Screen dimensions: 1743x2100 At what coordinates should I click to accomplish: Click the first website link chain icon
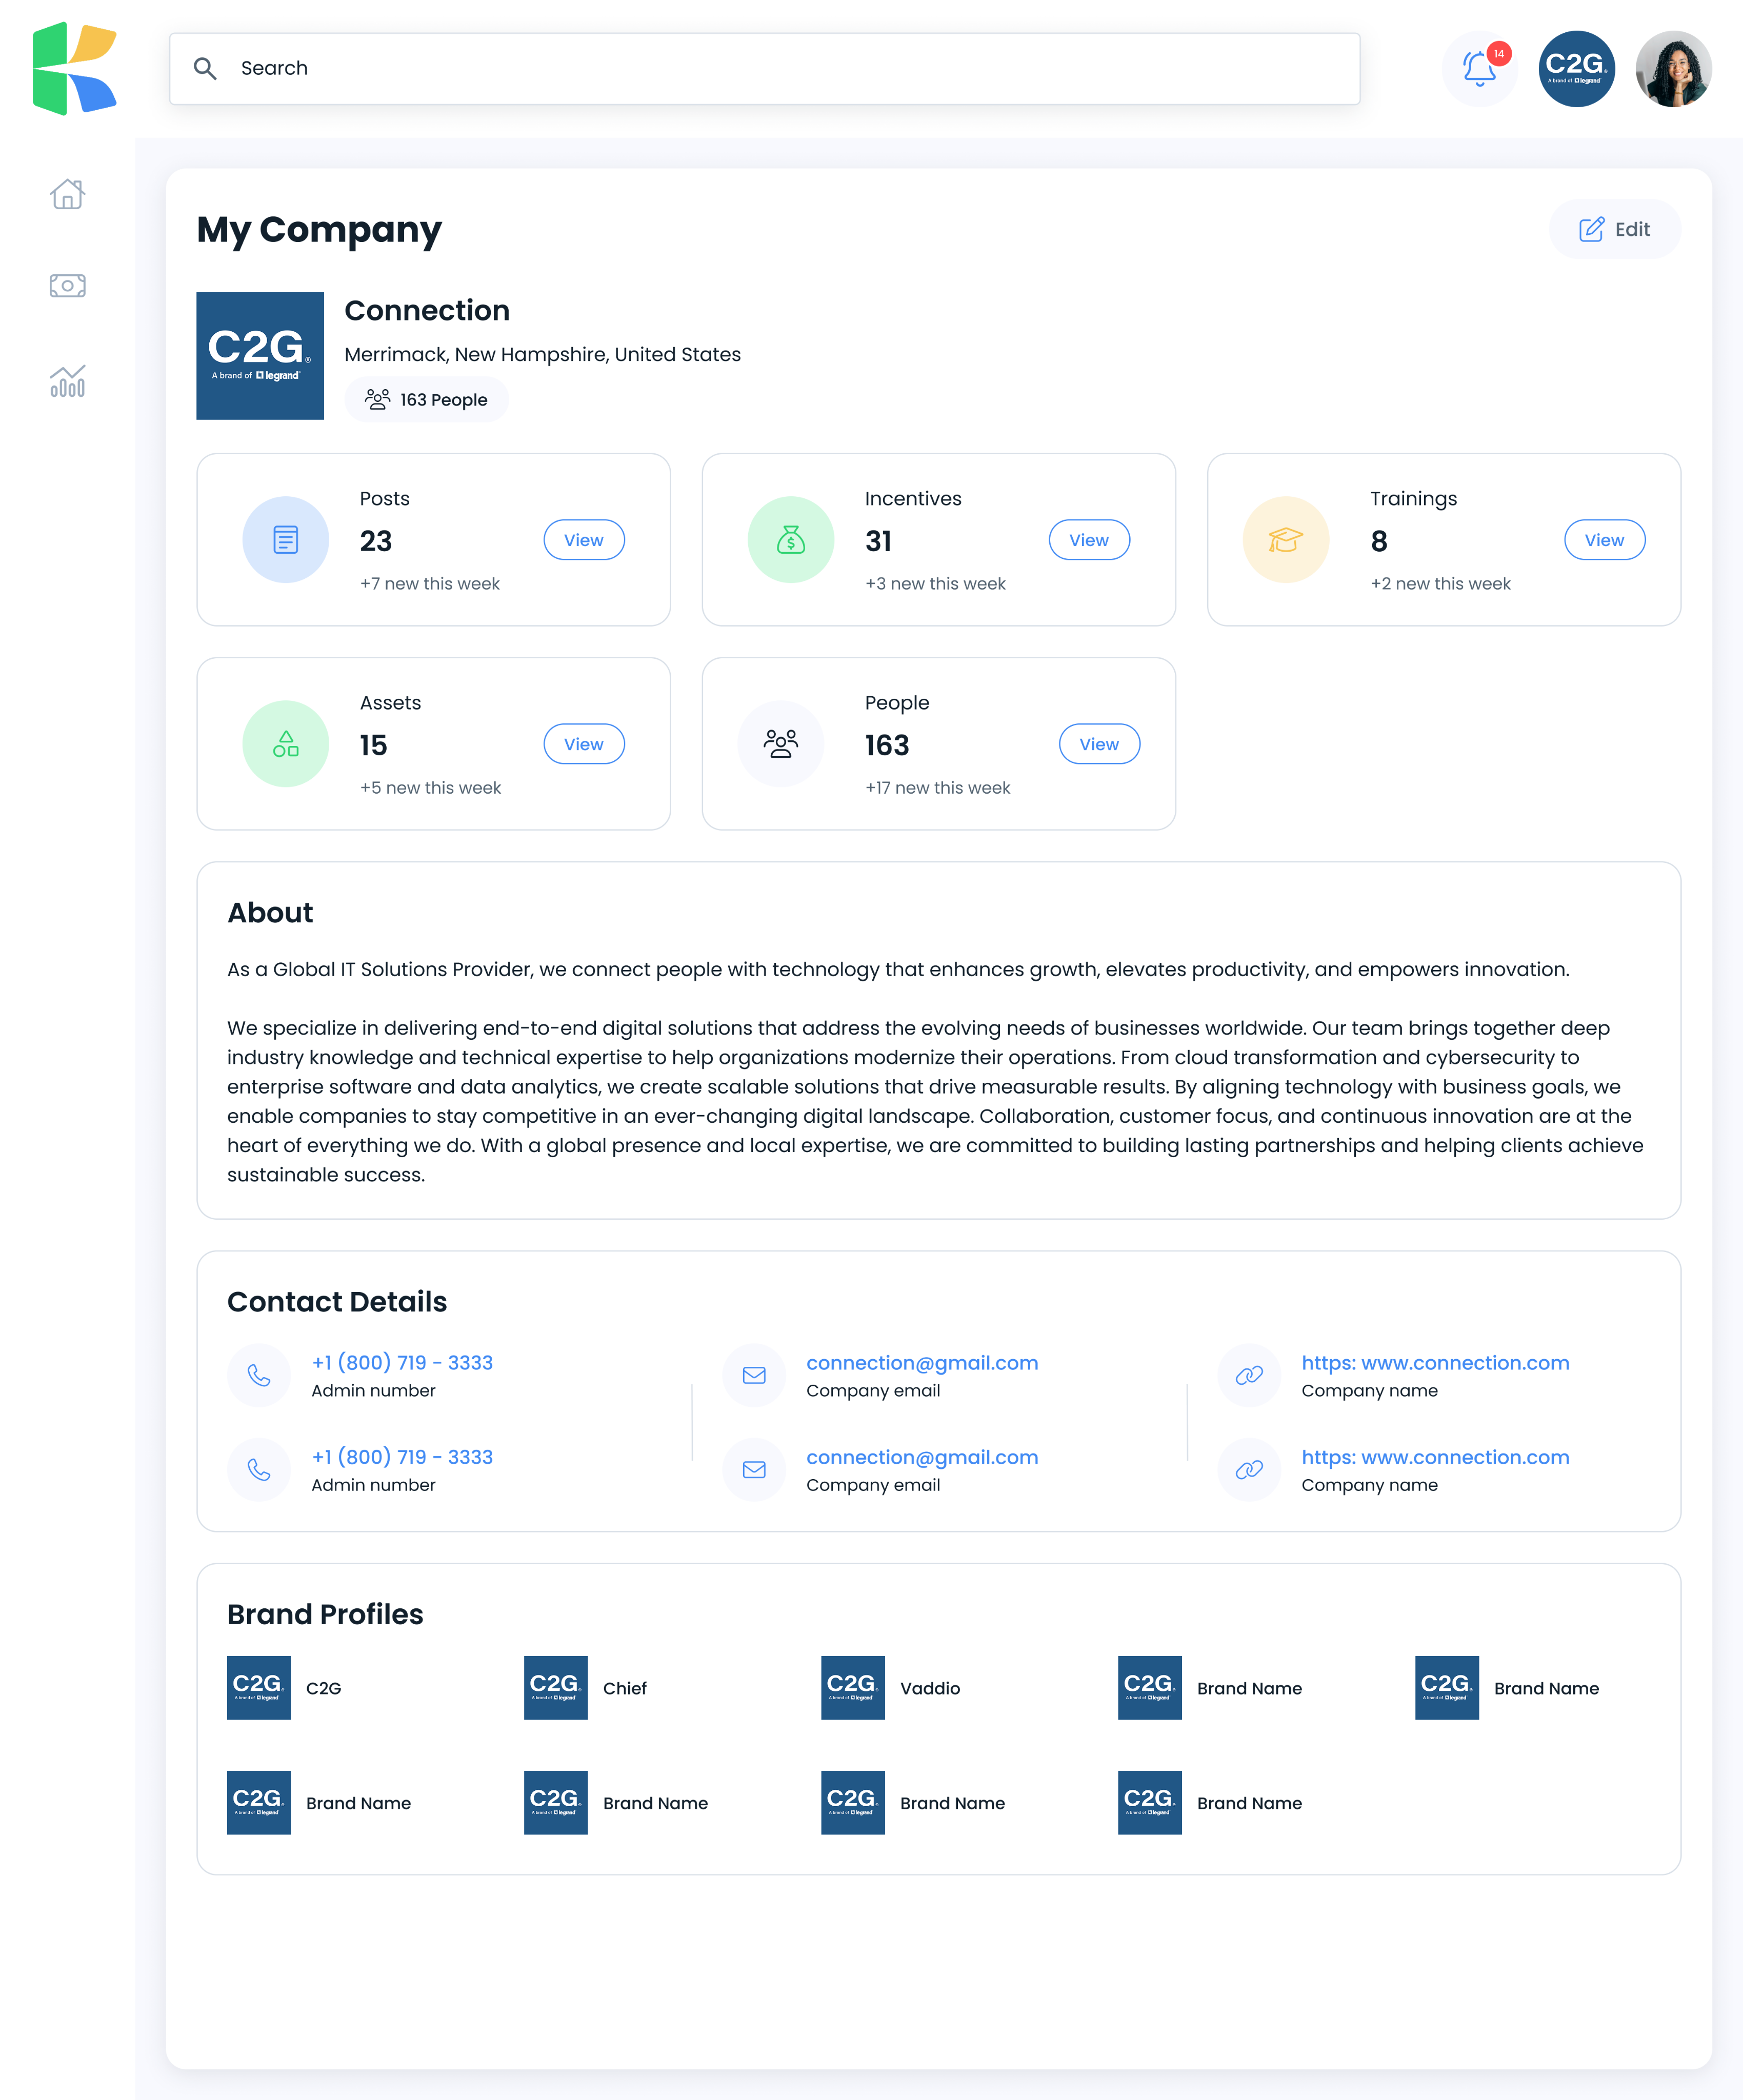point(1249,1376)
